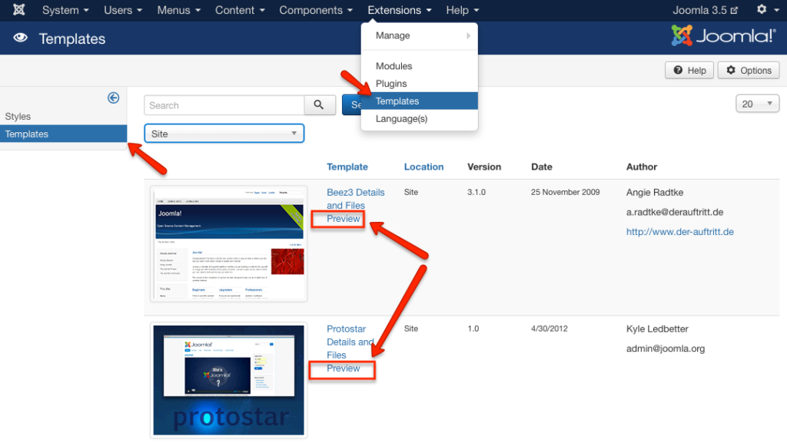Click the search magnifier button

319,104
